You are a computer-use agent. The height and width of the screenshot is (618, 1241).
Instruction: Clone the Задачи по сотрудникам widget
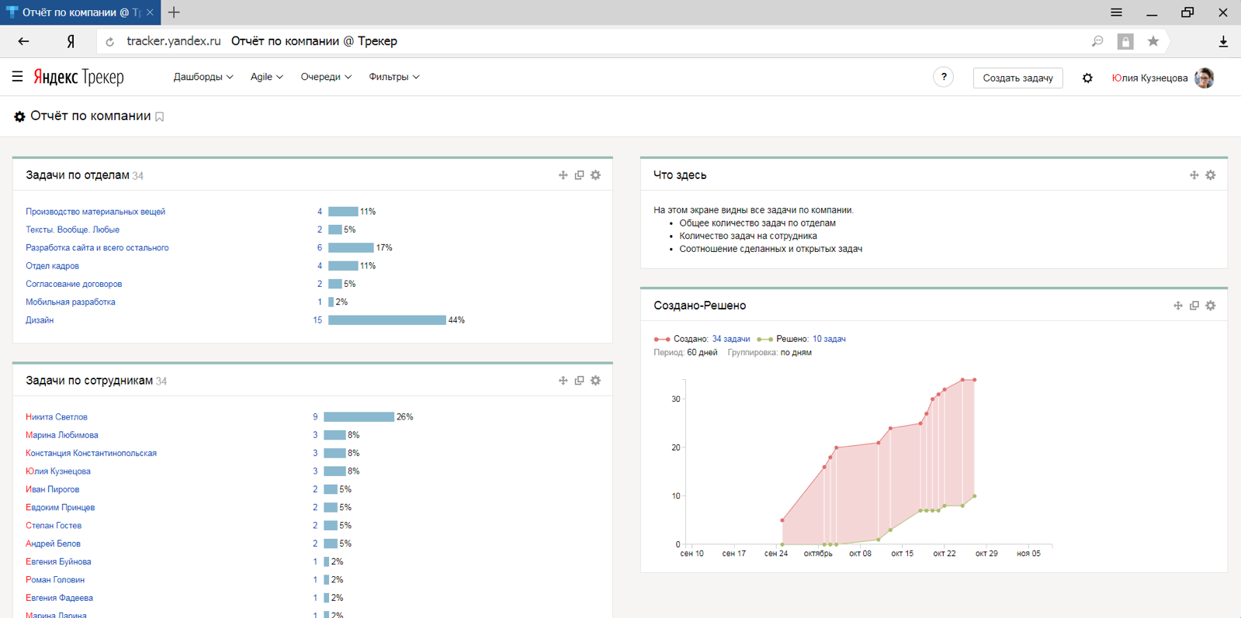point(579,381)
